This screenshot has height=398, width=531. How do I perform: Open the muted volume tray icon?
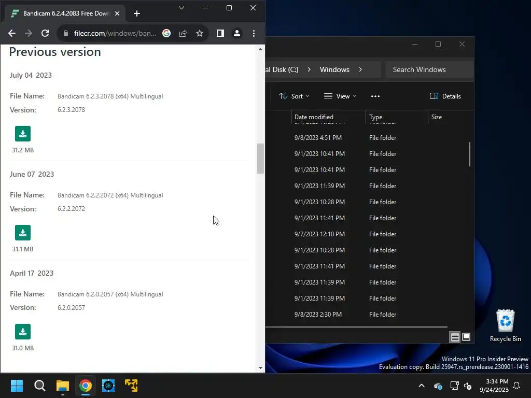(x=468, y=386)
